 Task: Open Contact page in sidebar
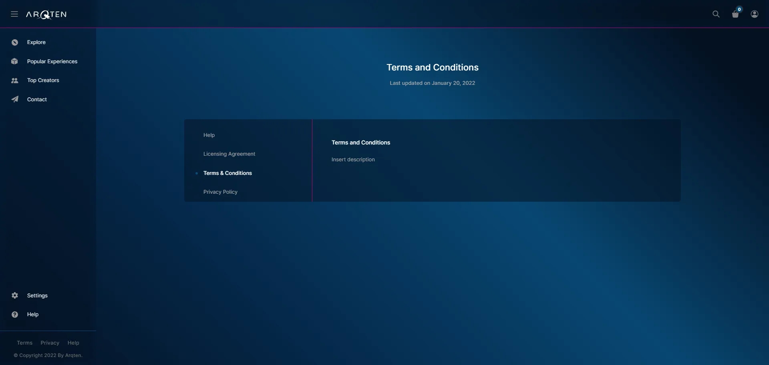point(37,100)
